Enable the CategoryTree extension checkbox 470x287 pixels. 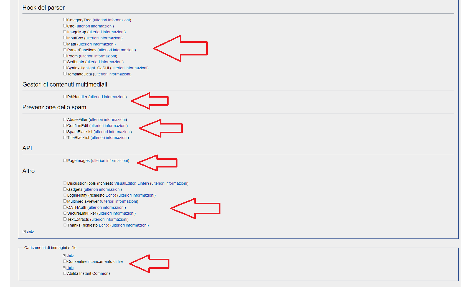[65, 20]
